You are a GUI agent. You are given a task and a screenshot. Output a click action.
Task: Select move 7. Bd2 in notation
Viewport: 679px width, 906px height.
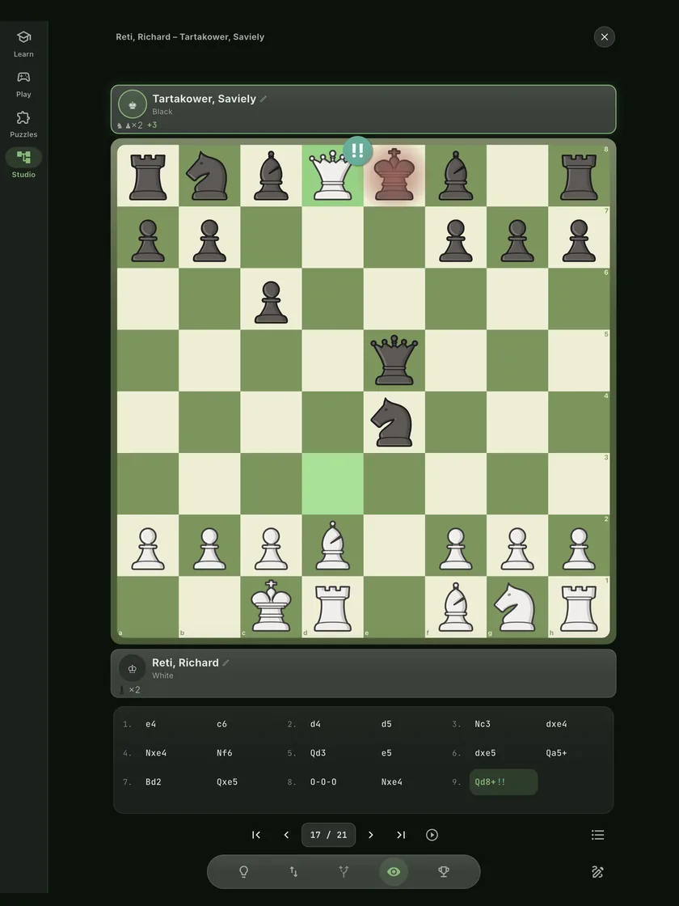153,781
